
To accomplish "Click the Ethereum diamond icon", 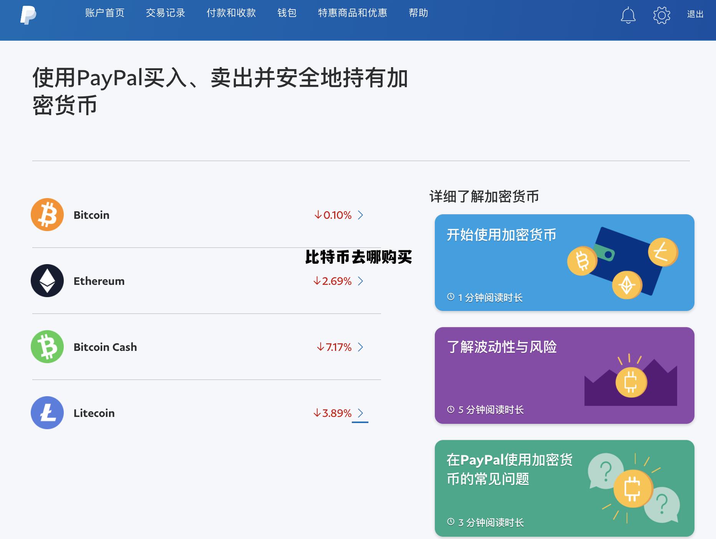I will [47, 281].
